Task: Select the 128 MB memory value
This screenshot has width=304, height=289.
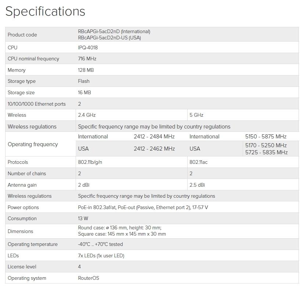Action: (86, 70)
